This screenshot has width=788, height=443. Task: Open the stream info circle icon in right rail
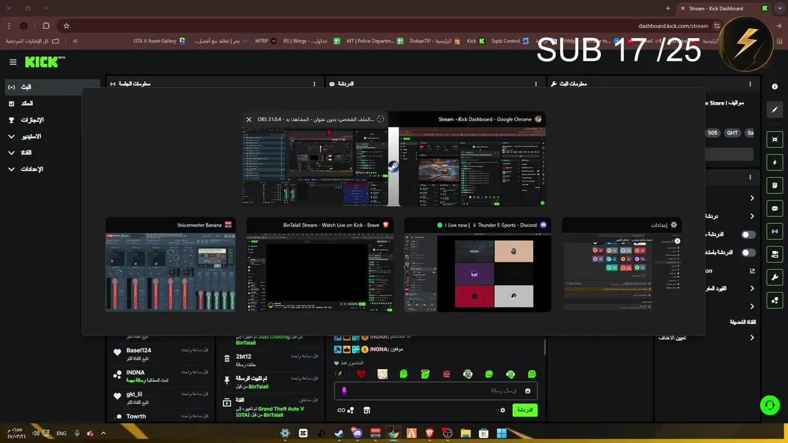pos(775,86)
